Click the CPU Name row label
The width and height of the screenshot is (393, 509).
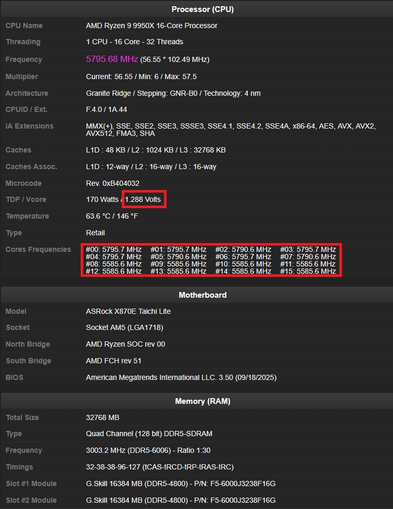[x=24, y=26]
